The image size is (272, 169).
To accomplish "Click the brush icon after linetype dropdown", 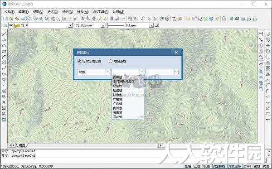I will [x=157, y=25].
